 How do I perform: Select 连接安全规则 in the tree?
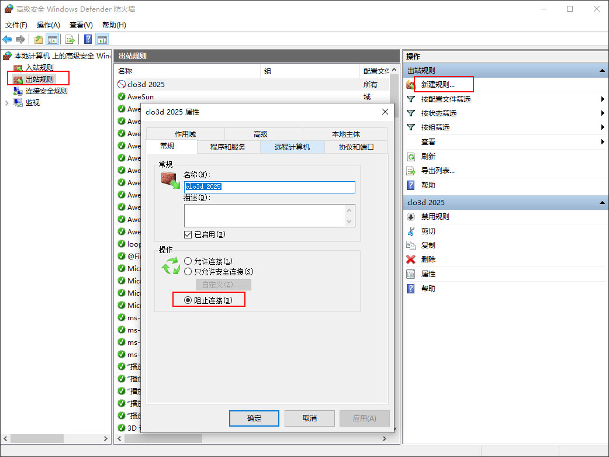click(x=46, y=91)
